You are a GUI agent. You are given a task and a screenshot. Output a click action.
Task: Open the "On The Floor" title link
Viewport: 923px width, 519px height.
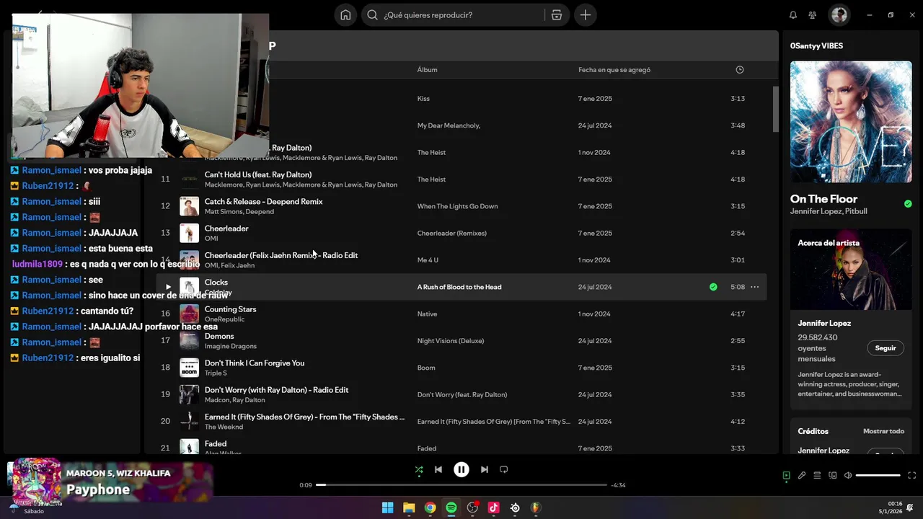click(x=823, y=199)
